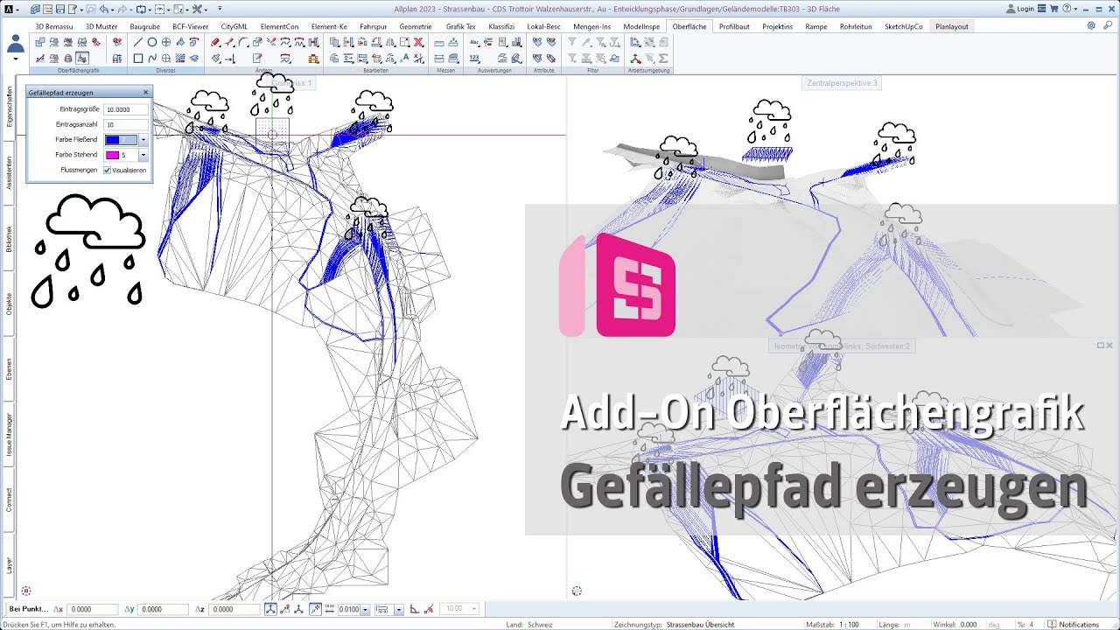
Task: Click the blue Farbe Fließend color swatch
Action: pos(112,140)
